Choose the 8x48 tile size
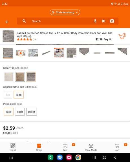This screenshot has height=162, width=130. click(19, 94)
